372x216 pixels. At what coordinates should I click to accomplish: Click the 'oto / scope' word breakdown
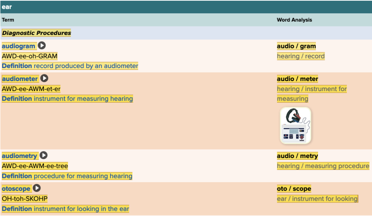(294, 188)
